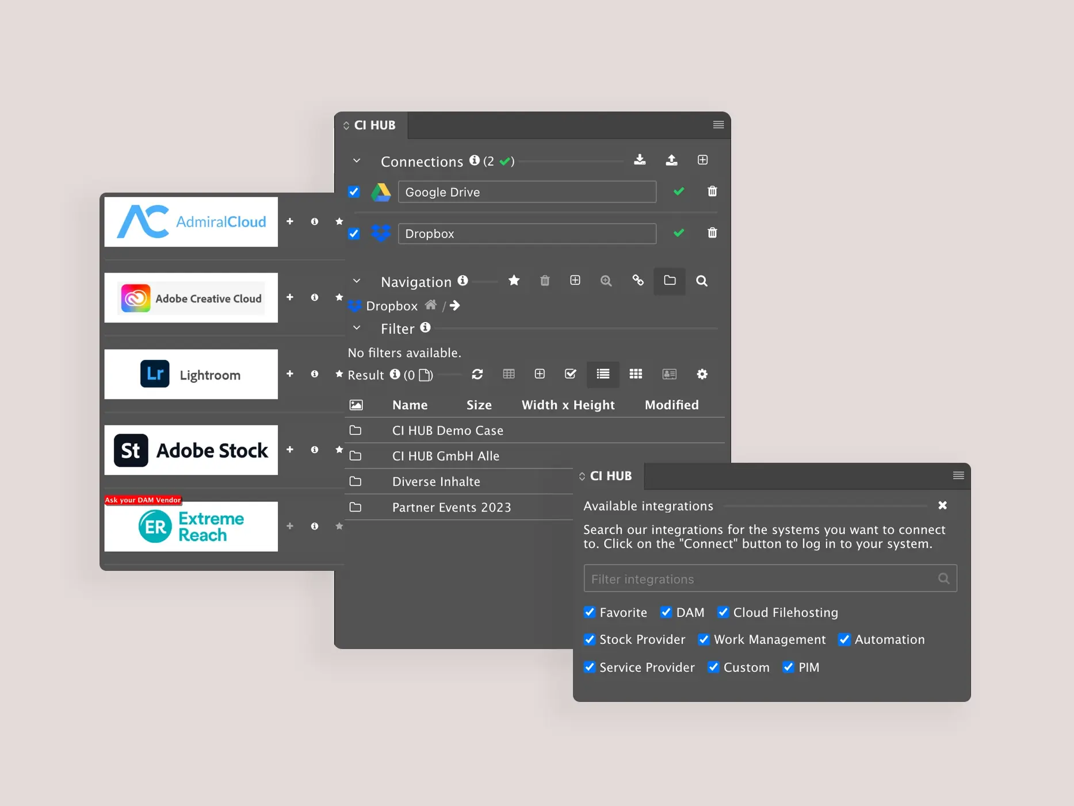
Task: Click the table columns icon in Result
Action: coord(509,374)
